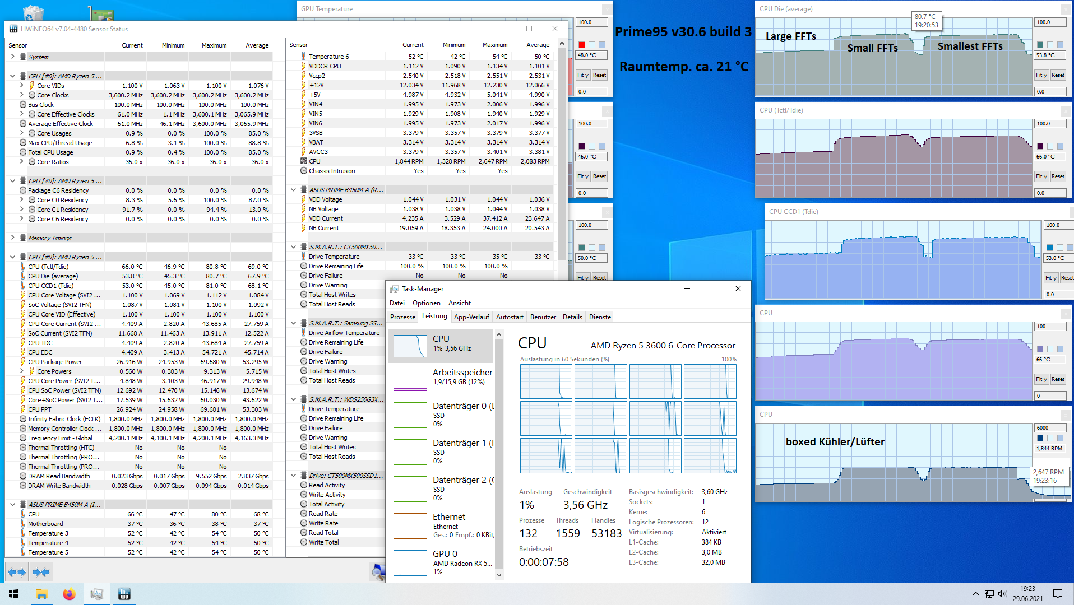Screen dimensions: 1074x605
Task: Open the Ansicht menu in Task Manager
Action: point(460,303)
